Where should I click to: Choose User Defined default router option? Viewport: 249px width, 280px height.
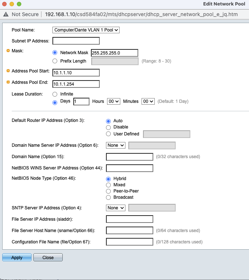tap(108, 134)
